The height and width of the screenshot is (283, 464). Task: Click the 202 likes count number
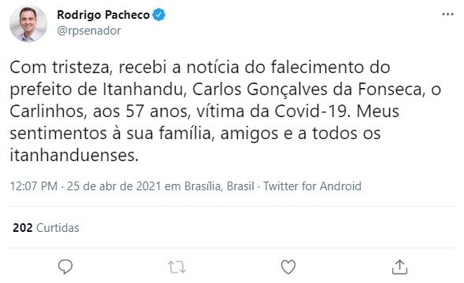pyautogui.click(x=23, y=228)
